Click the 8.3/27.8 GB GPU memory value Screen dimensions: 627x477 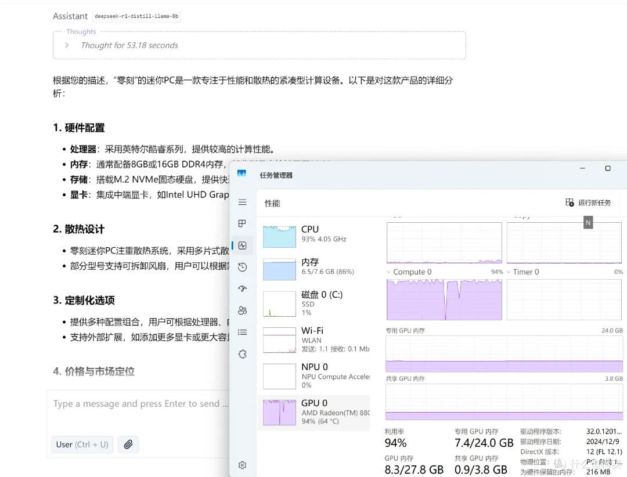pyautogui.click(x=414, y=470)
